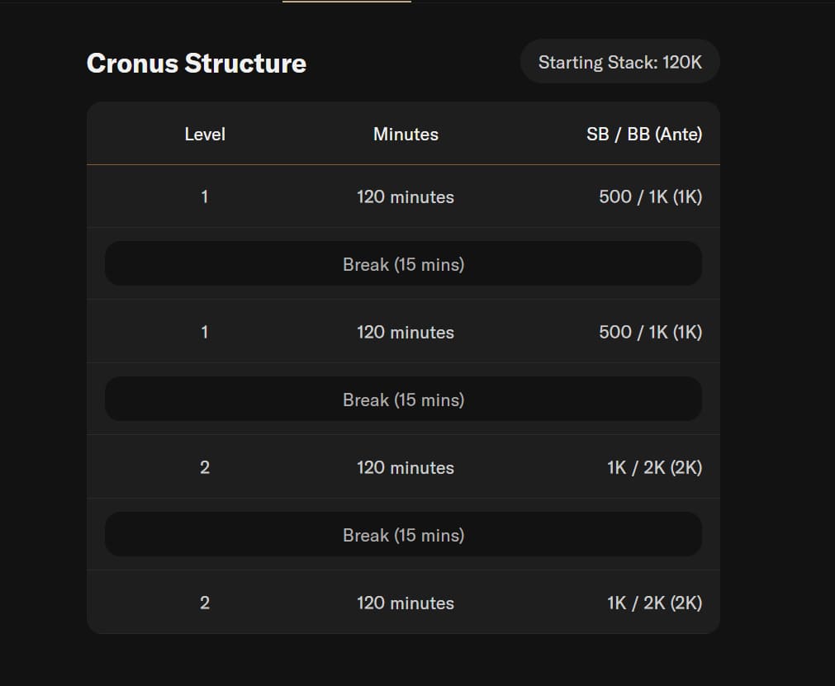Click the Minutes column header
This screenshot has height=686, width=835.
tap(406, 134)
